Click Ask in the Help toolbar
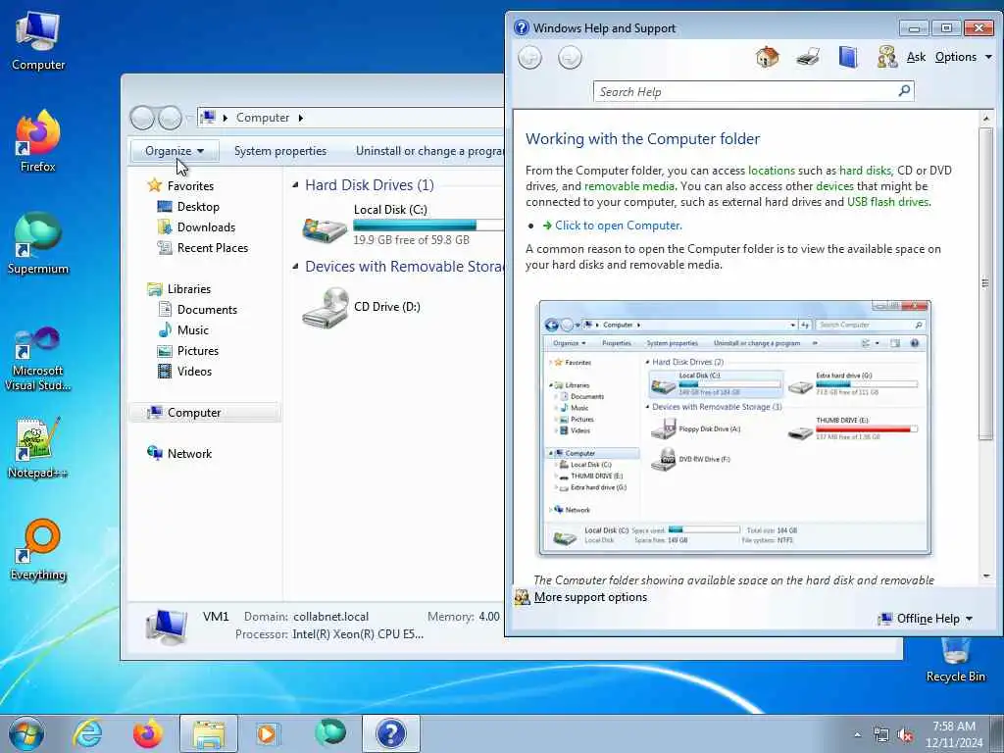 pos(916,57)
